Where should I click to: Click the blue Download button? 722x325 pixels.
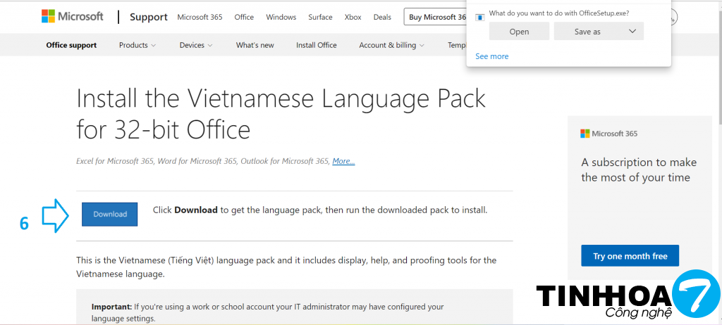pos(110,215)
